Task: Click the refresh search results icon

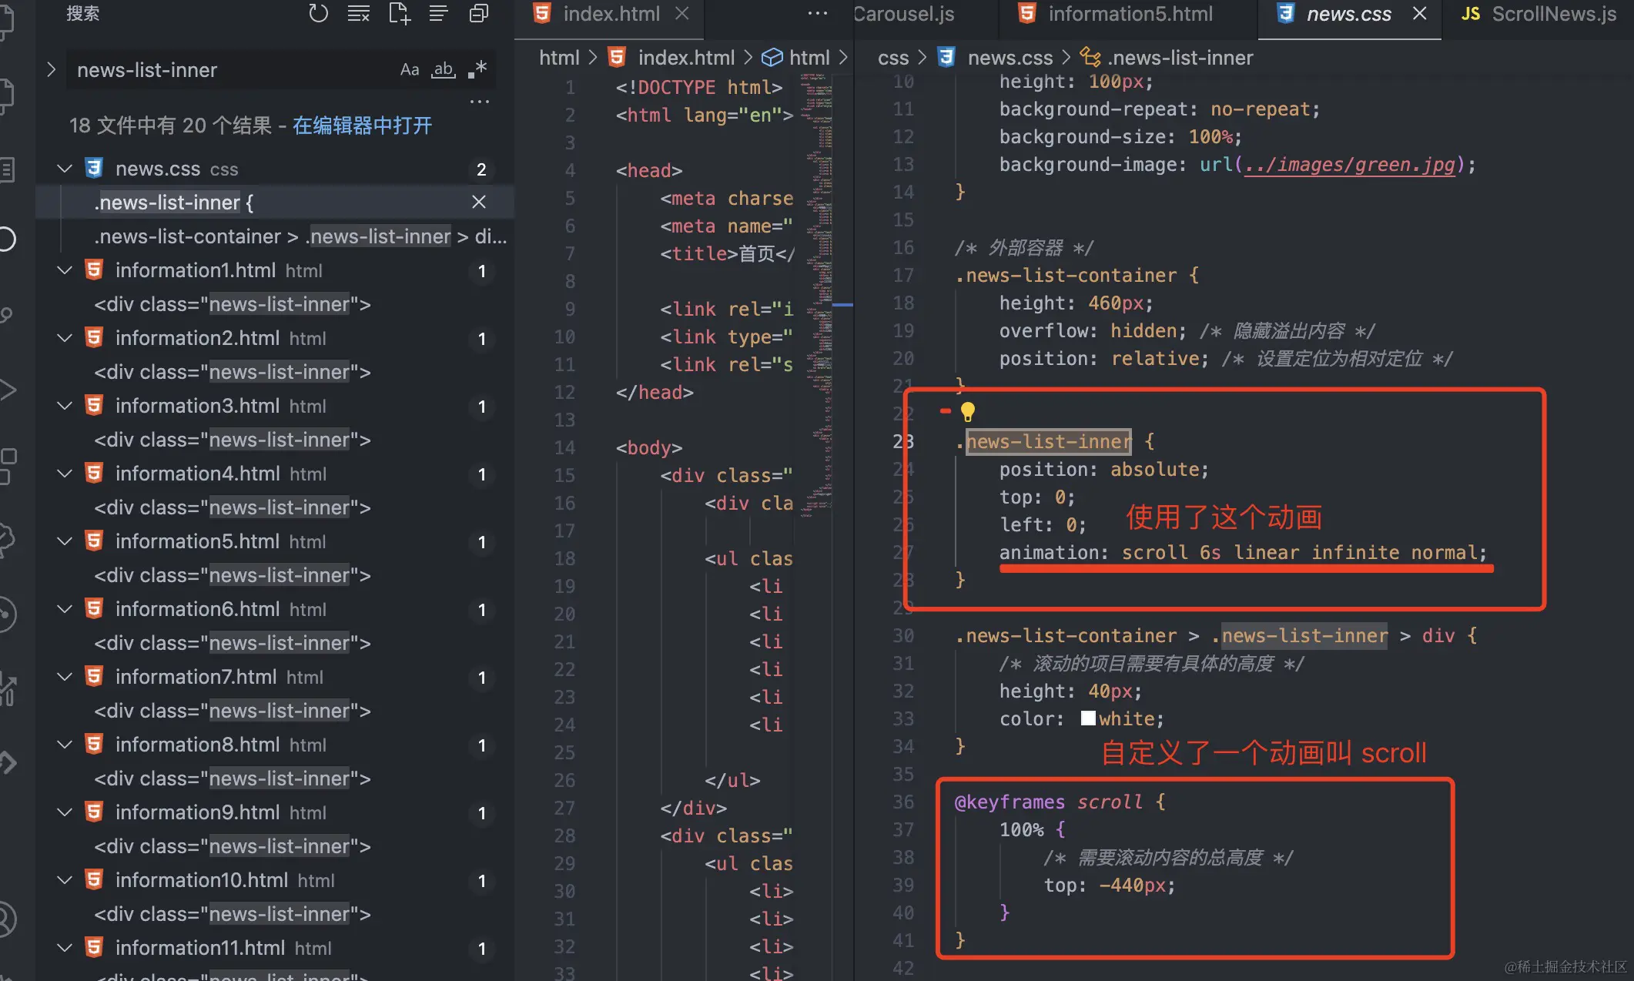Action: (x=318, y=14)
